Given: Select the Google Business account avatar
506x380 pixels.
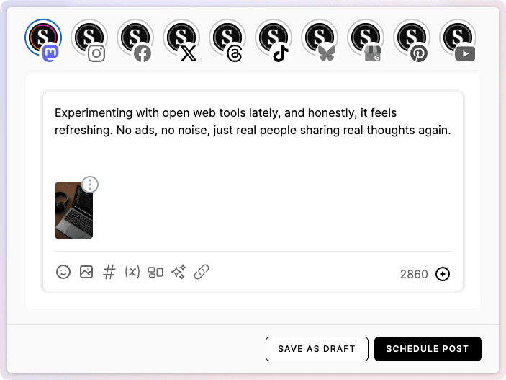Looking at the screenshot, I should pos(366,37).
